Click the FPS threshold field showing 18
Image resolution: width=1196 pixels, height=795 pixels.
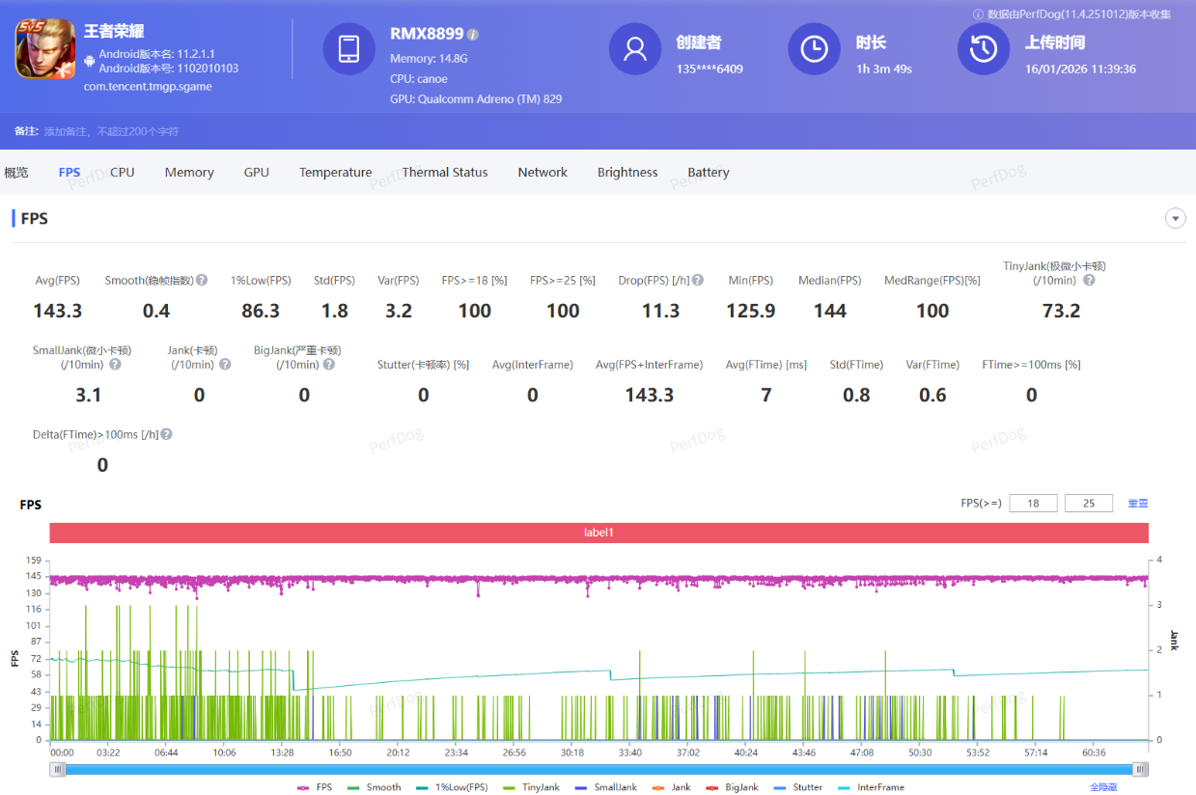[x=1033, y=504]
